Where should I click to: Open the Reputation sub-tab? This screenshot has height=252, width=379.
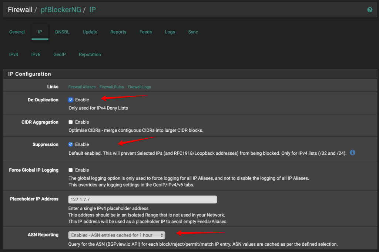(90, 55)
